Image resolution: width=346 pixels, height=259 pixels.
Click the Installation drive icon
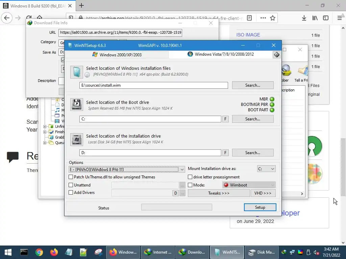click(77, 139)
